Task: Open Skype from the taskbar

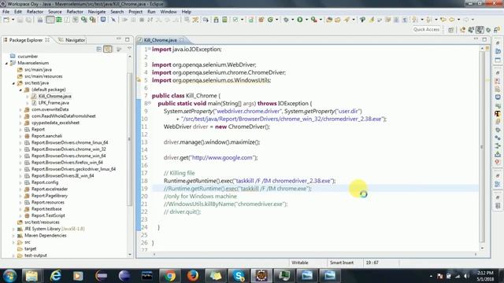Action: tap(239, 276)
